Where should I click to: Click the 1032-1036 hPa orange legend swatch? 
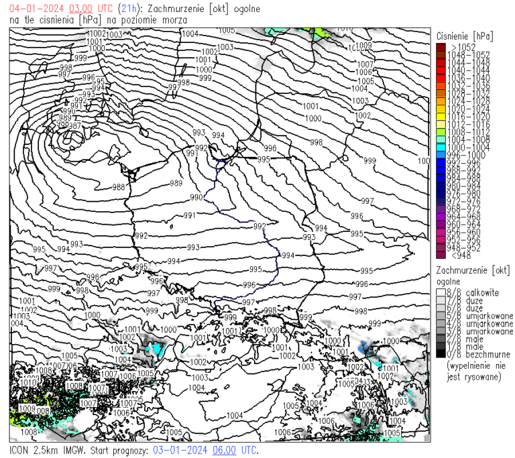[x=441, y=85]
